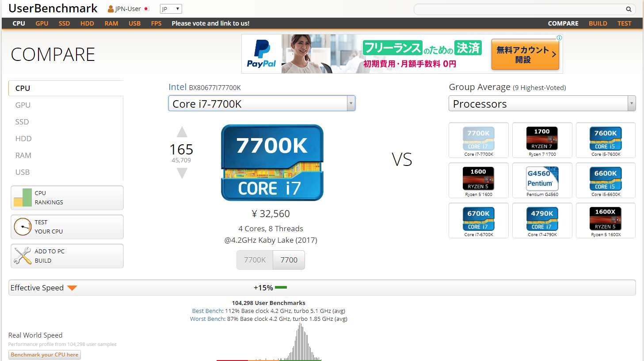Click the CPU Rankings bar chart icon
This screenshot has height=361, width=644.
coord(23,198)
